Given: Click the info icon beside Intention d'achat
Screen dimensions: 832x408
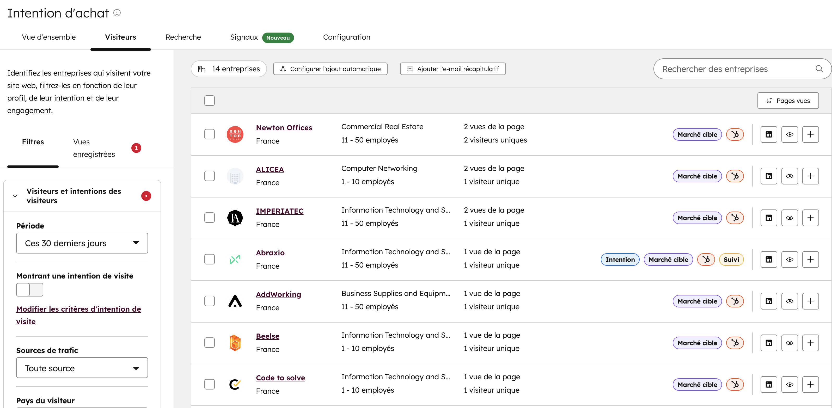Looking at the screenshot, I should pos(117,13).
